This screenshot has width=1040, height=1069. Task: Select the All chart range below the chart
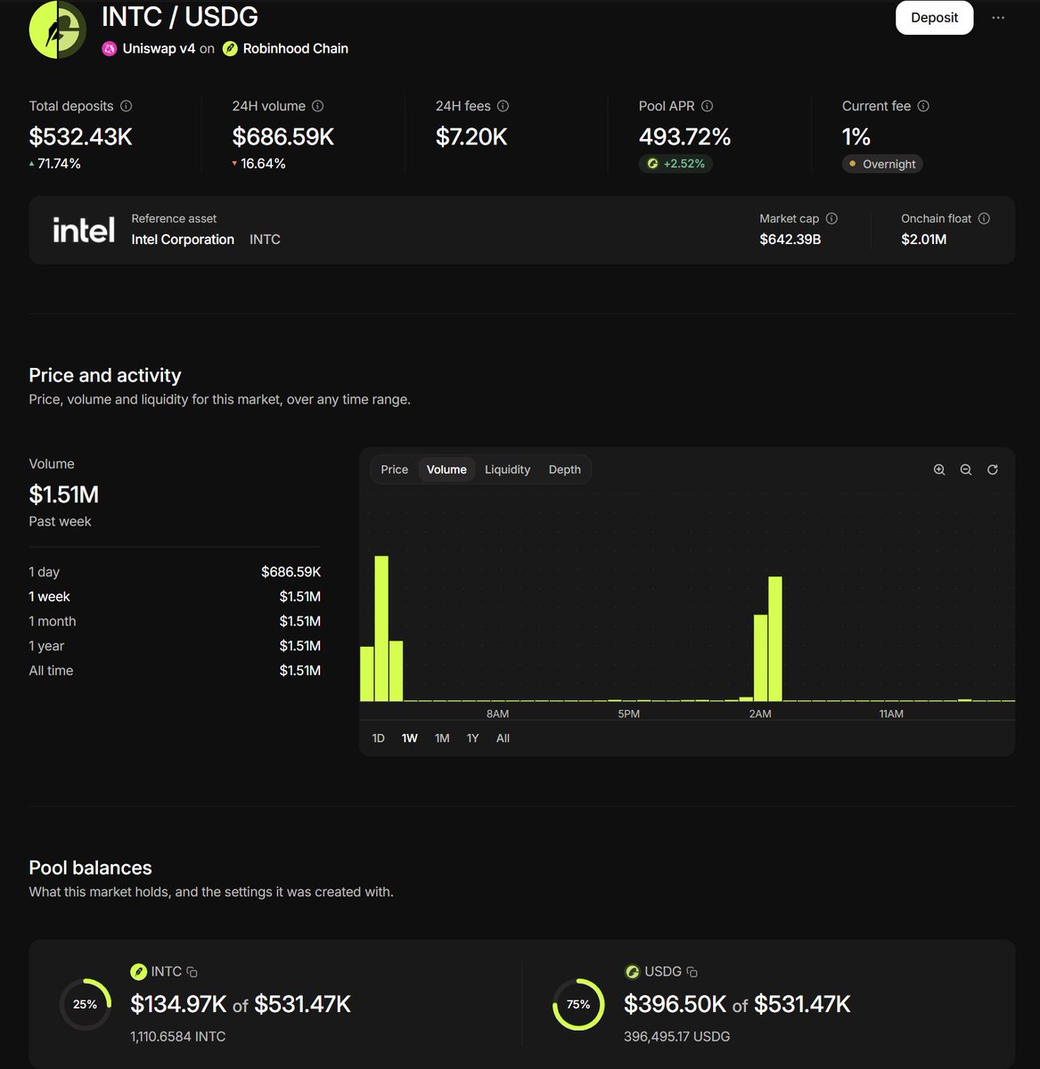point(503,739)
